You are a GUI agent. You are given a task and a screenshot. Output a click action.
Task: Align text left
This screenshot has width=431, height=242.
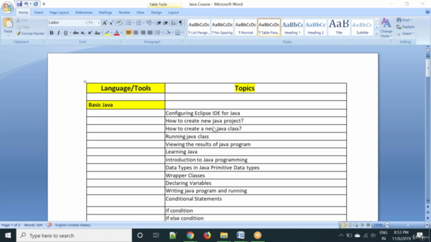tap(129, 33)
